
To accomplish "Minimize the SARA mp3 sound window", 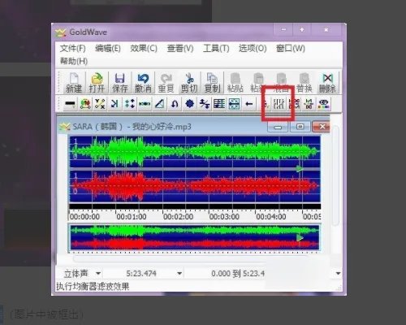I will (278, 127).
